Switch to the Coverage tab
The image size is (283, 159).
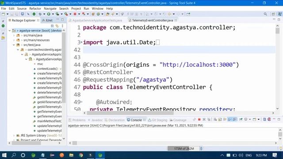click(x=178, y=120)
